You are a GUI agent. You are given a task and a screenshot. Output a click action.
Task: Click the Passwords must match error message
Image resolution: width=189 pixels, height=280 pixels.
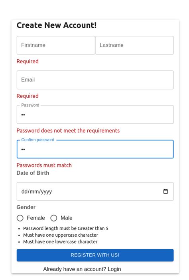44,165
